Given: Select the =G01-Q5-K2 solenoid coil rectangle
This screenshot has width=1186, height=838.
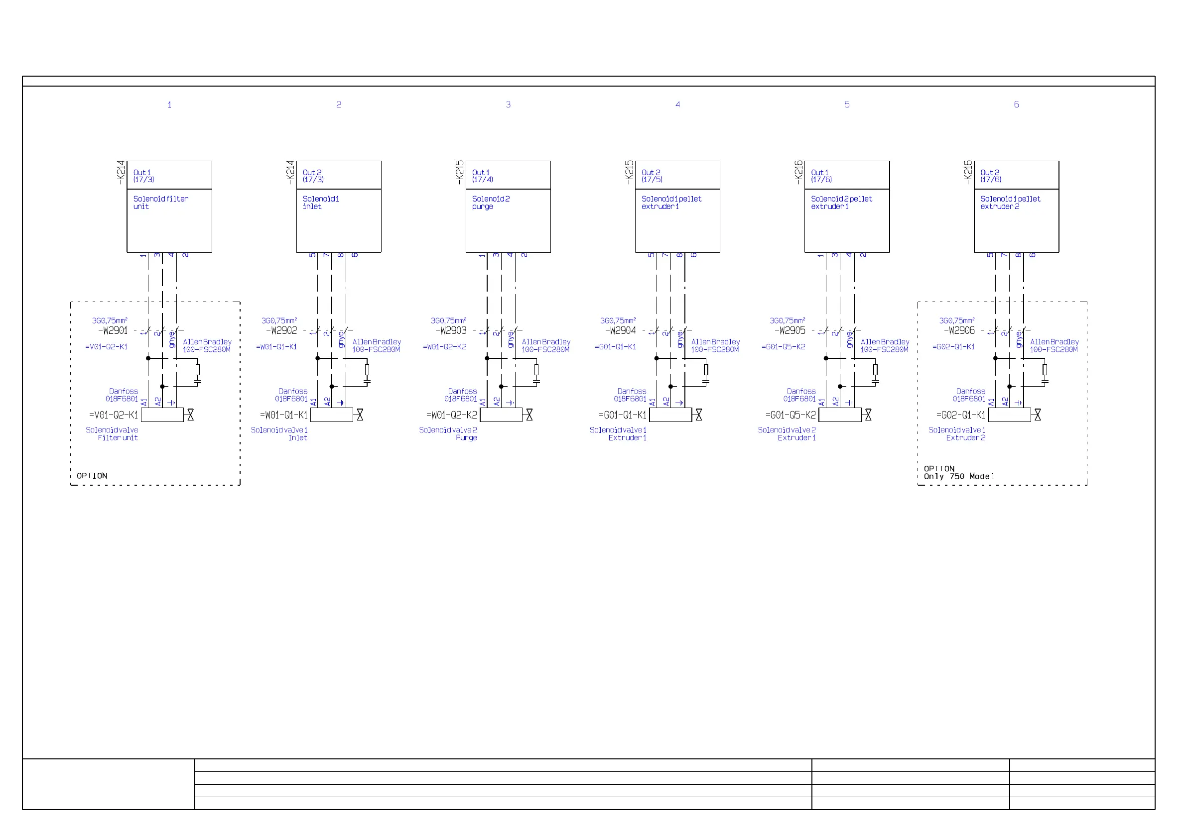Looking at the screenshot, I should click(x=840, y=415).
